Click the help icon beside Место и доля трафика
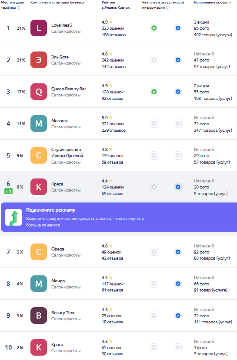Viewport: 237px width, 360px height. 19,8
